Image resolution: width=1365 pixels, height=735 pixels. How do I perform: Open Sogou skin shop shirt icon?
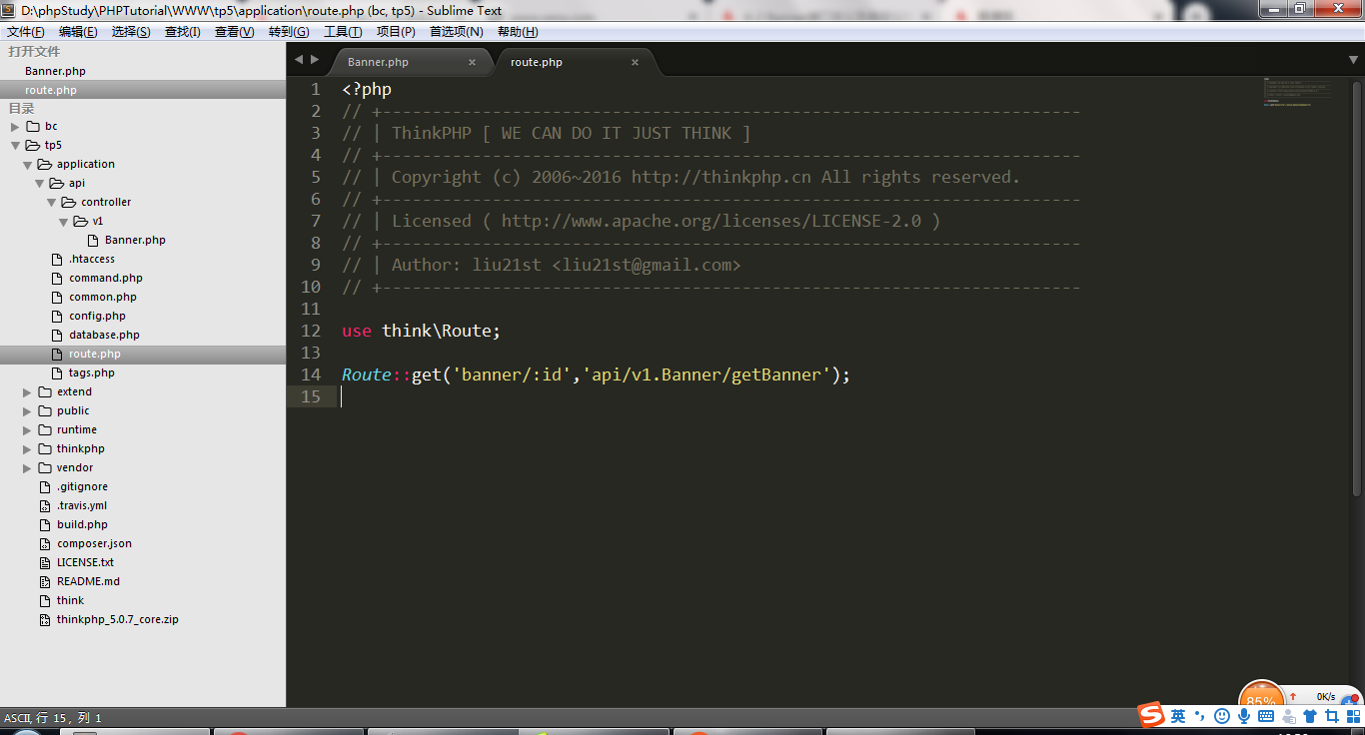(x=1310, y=716)
